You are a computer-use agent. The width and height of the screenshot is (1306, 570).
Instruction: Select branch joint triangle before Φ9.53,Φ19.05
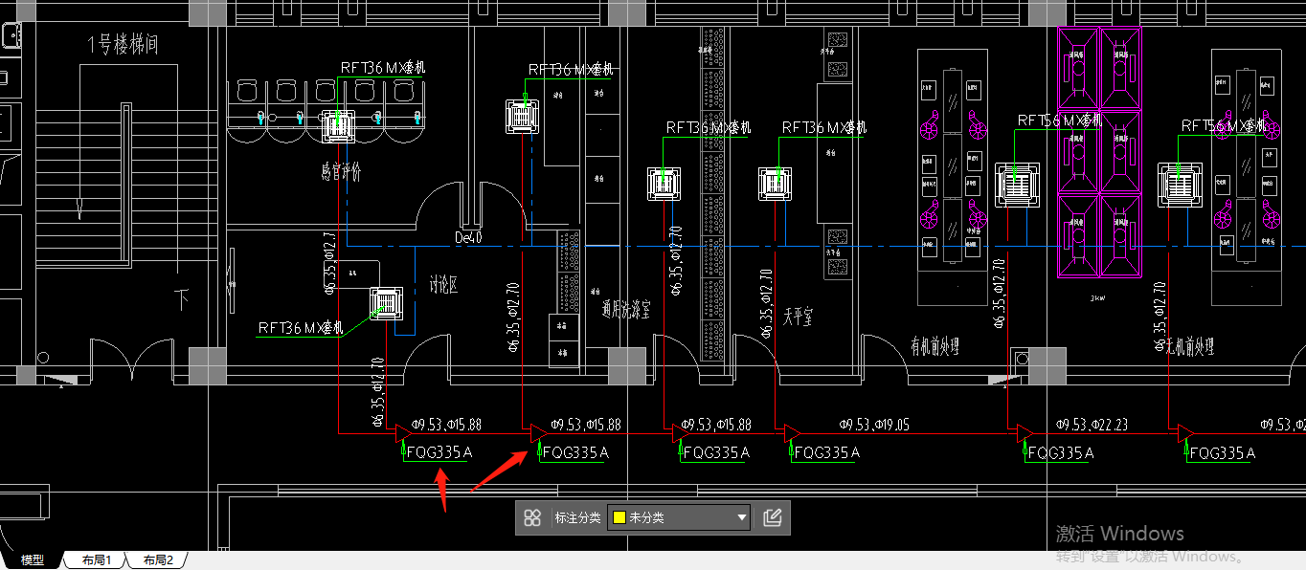tap(792, 433)
